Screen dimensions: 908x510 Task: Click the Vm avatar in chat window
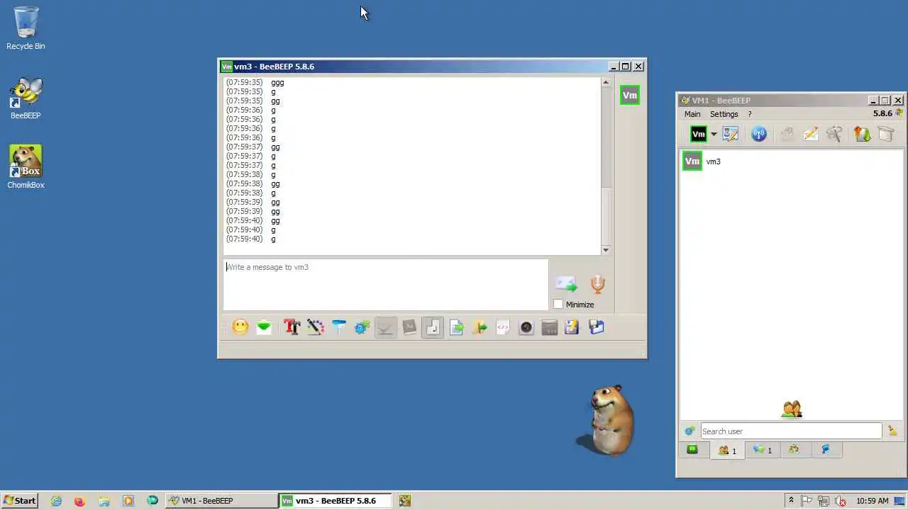(x=630, y=96)
